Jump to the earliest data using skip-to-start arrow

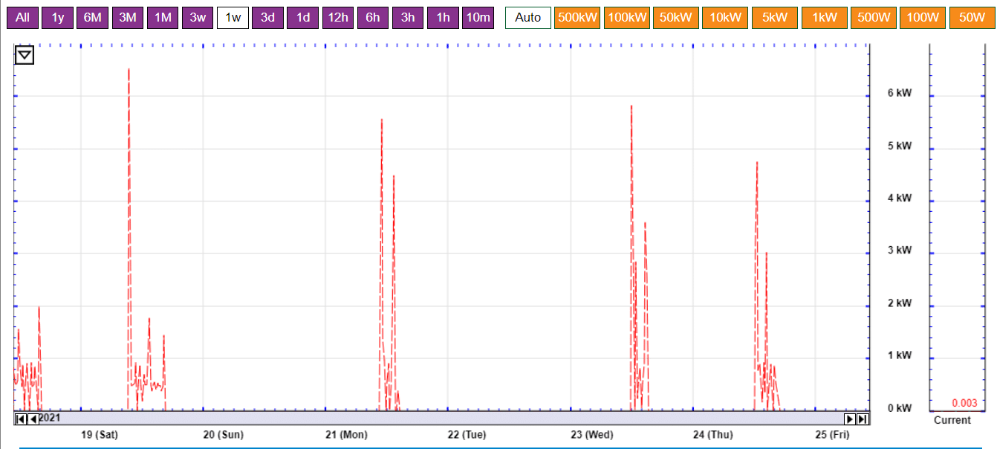tap(20, 419)
